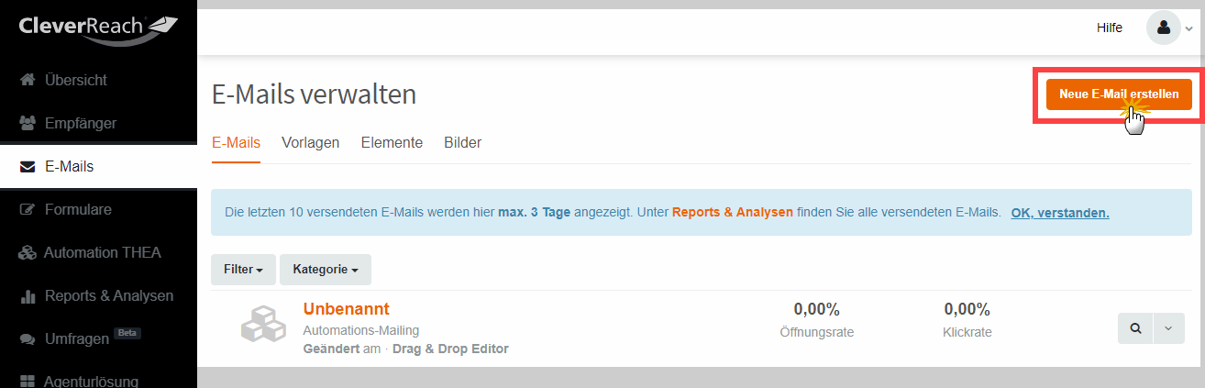Open the user account avatar menu
The image size is (1205, 388).
click(x=1163, y=28)
